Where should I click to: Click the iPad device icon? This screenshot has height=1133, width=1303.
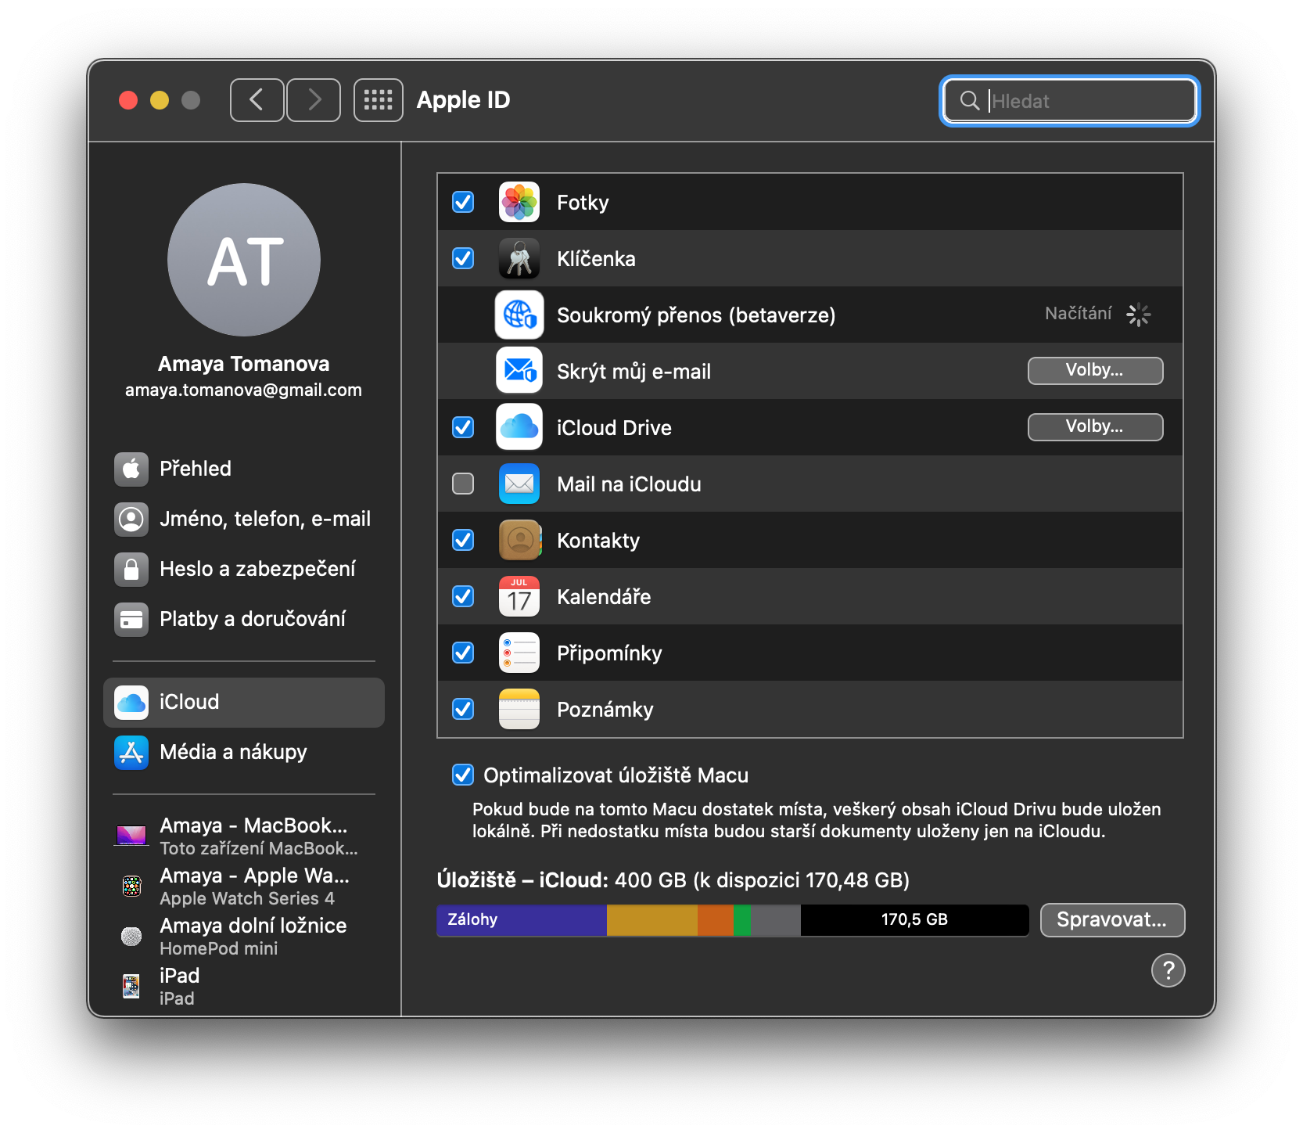tap(131, 986)
